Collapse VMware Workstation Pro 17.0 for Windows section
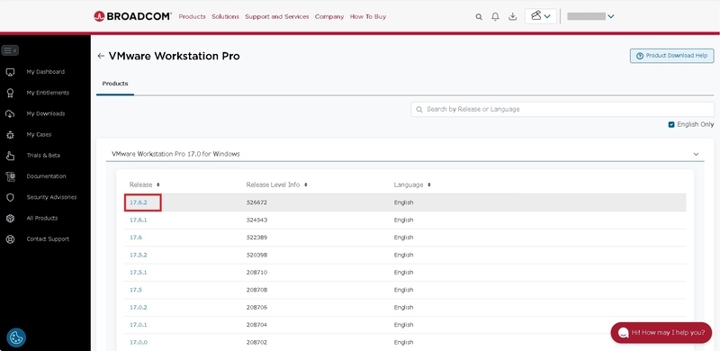This screenshot has width=720, height=351. point(696,155)
